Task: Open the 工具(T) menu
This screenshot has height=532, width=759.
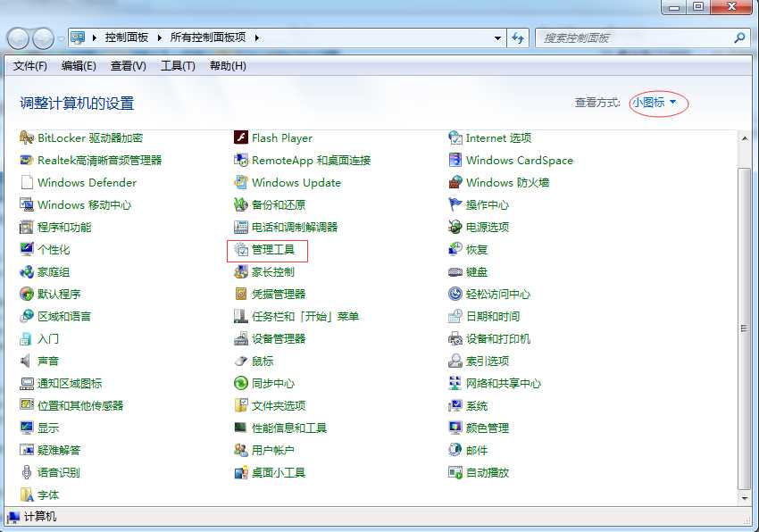Action: coord(178,66)
